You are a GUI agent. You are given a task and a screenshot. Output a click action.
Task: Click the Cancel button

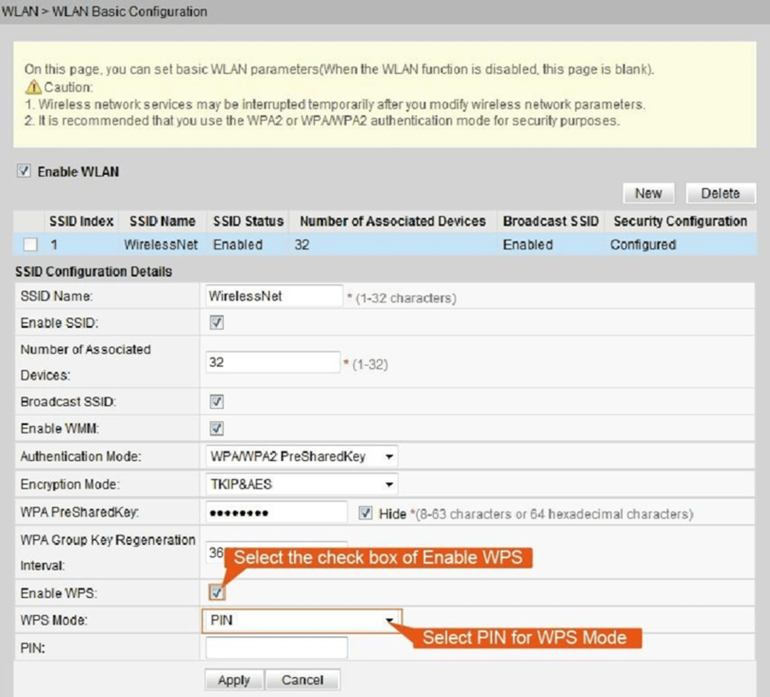302,680
